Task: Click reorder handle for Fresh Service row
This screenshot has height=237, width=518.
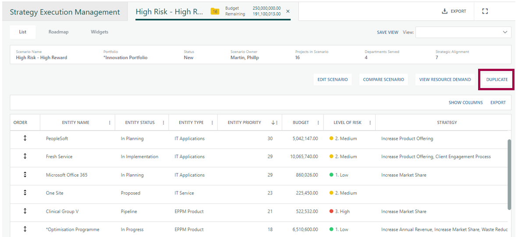Action: coord(25,156)
